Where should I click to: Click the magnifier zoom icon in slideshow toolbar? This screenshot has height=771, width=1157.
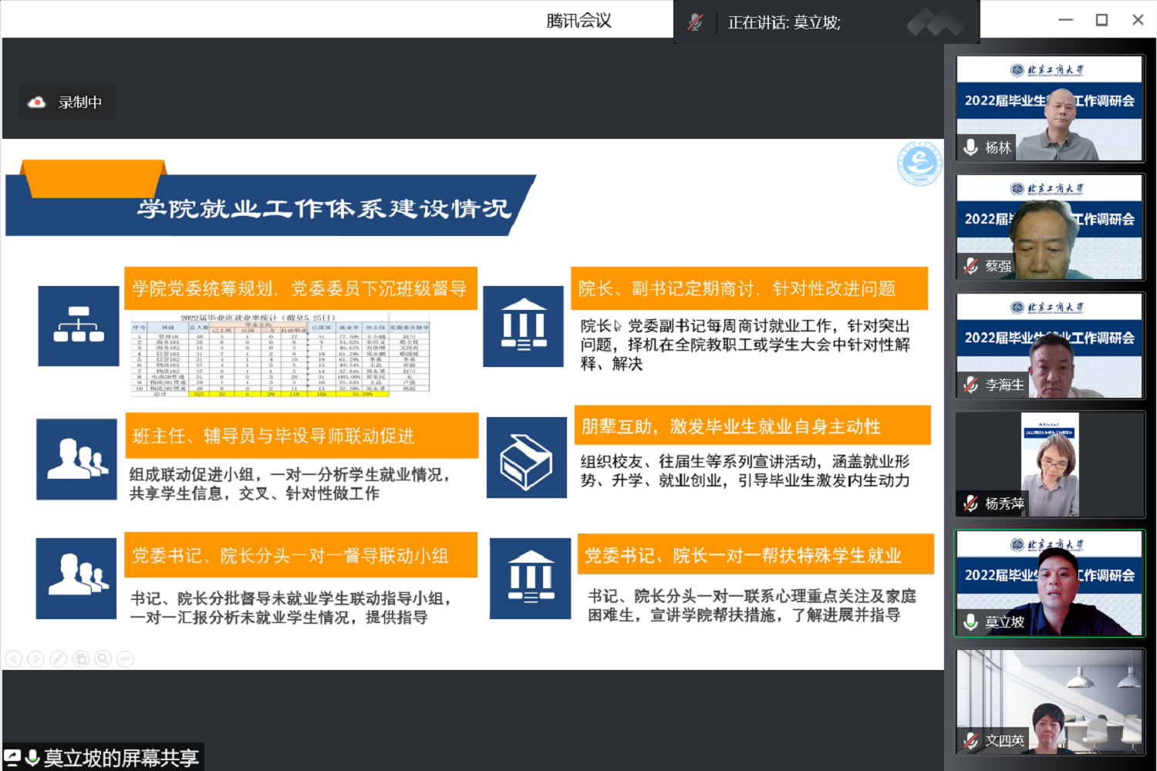click(103, 658)
